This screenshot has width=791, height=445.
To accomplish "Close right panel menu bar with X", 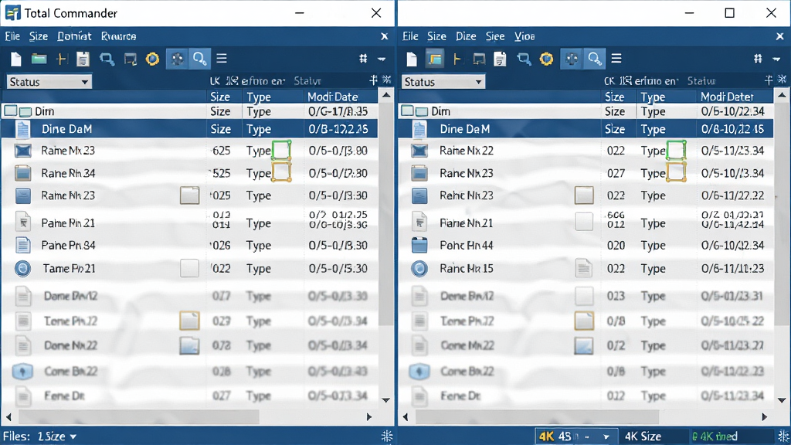I will [x=780, y=36].
